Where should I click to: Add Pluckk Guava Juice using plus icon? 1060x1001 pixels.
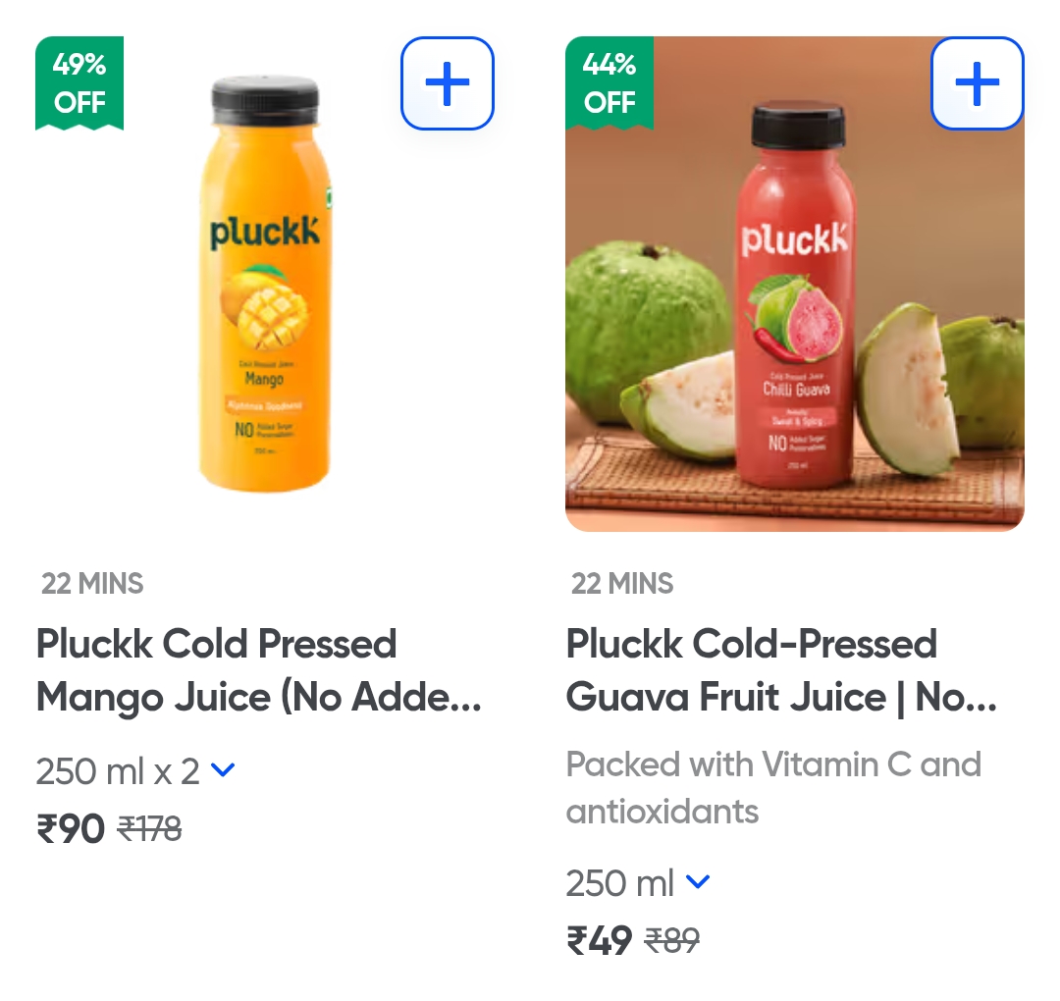pos(977,83)
